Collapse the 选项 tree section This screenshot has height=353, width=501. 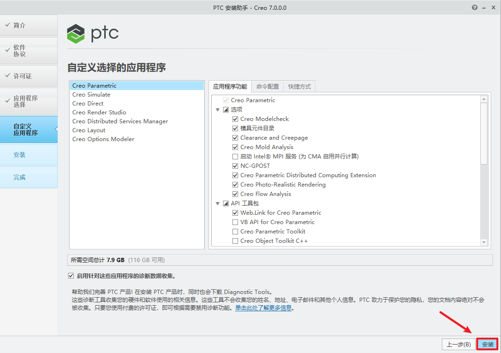point(217,109)
